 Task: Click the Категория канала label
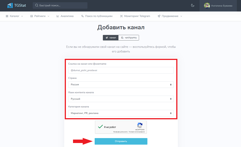[78, 106]
